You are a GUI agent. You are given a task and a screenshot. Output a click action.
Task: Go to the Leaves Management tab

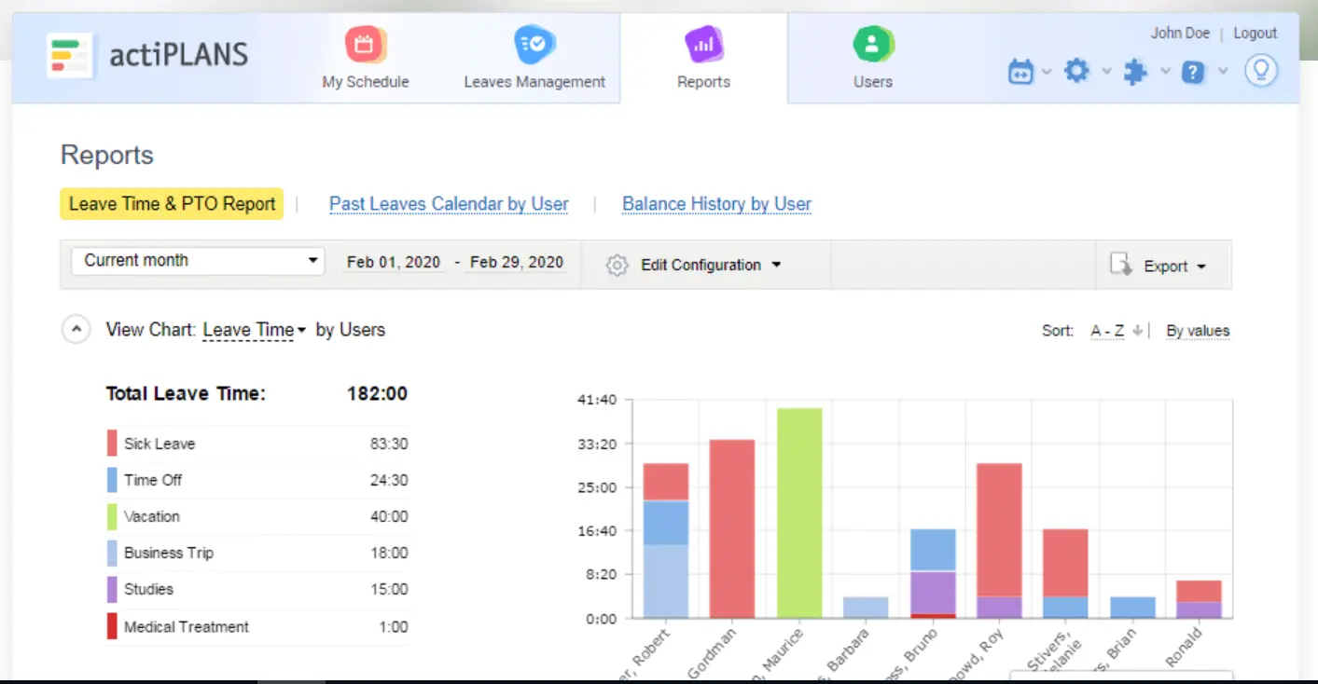point(534,58)
